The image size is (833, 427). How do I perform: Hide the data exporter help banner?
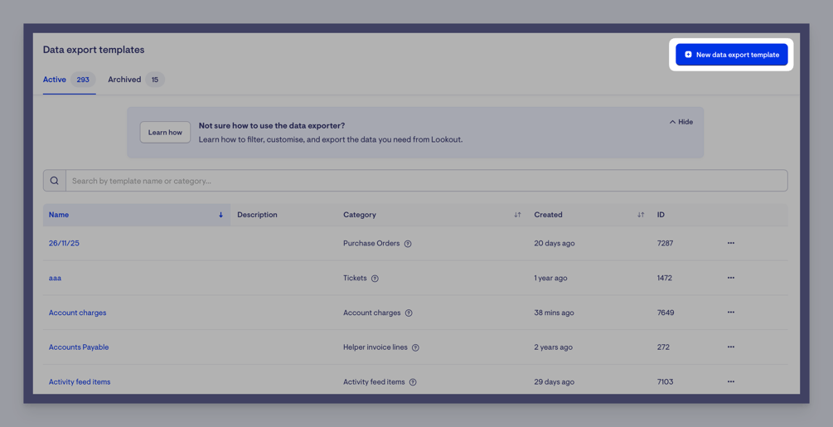681,122
